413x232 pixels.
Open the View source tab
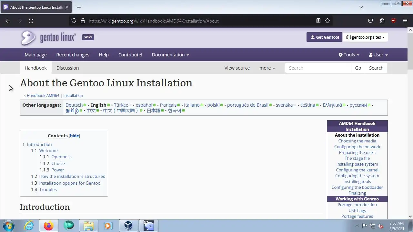click(237, 68)
